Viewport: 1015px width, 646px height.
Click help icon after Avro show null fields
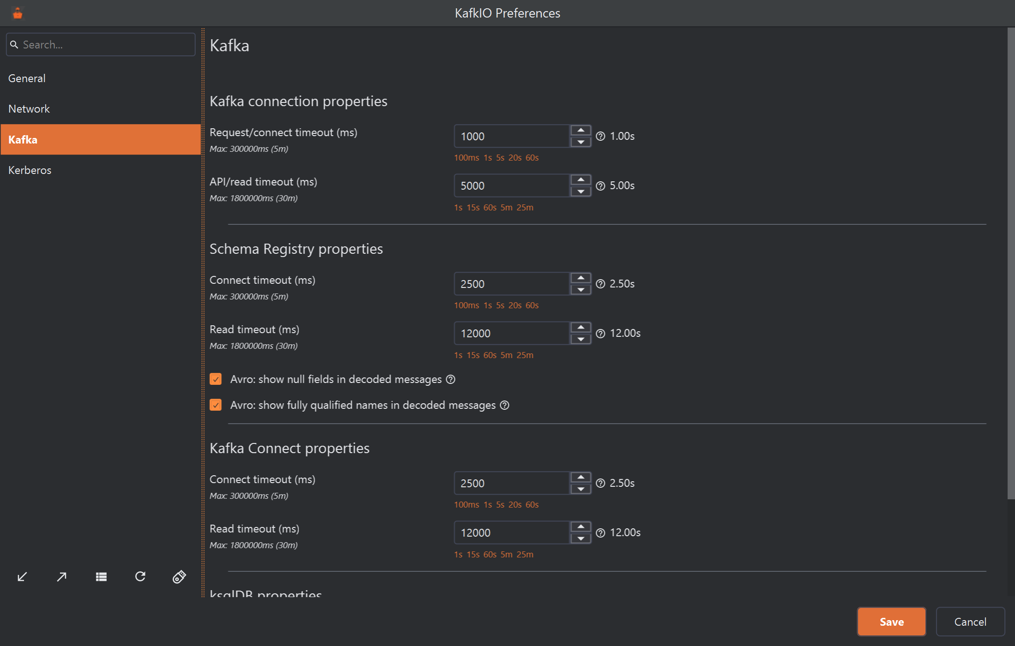tap(451, 379)
